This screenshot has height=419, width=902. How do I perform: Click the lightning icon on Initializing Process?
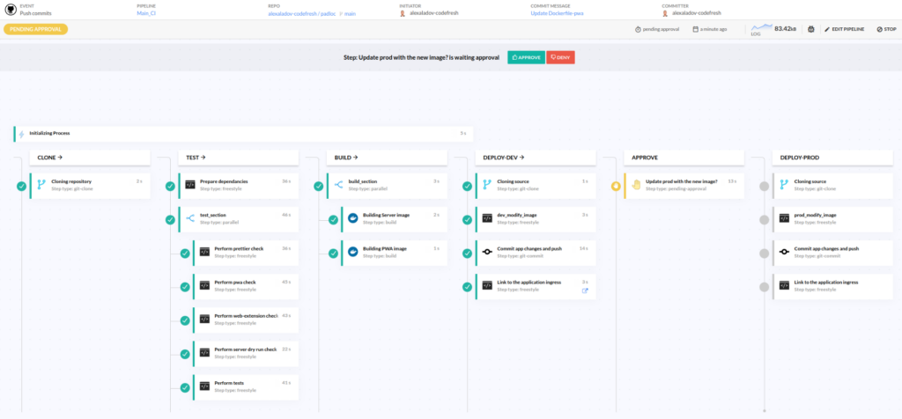click(21, 134)
